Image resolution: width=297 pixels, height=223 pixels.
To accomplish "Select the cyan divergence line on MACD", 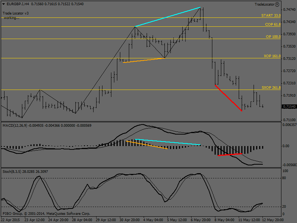I will click(168, 142).
